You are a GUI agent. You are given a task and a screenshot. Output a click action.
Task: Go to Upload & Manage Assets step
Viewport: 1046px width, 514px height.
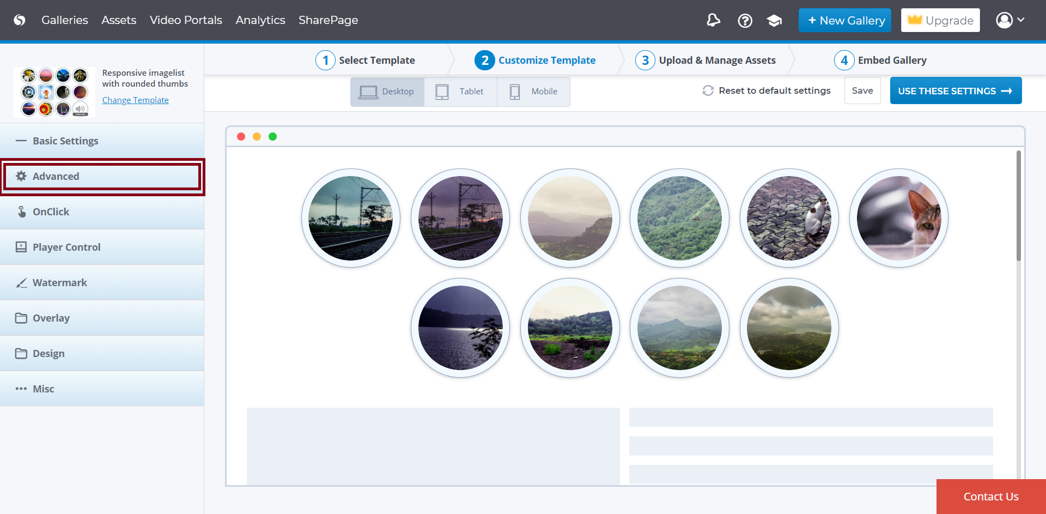[706, 61]
